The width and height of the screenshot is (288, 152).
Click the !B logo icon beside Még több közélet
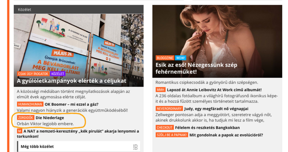[135, 147]
